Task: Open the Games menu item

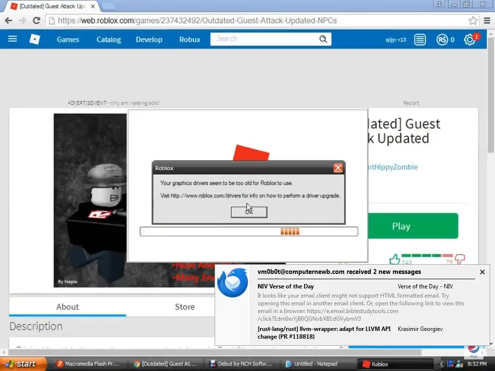Action: click(x=68, y=40)
